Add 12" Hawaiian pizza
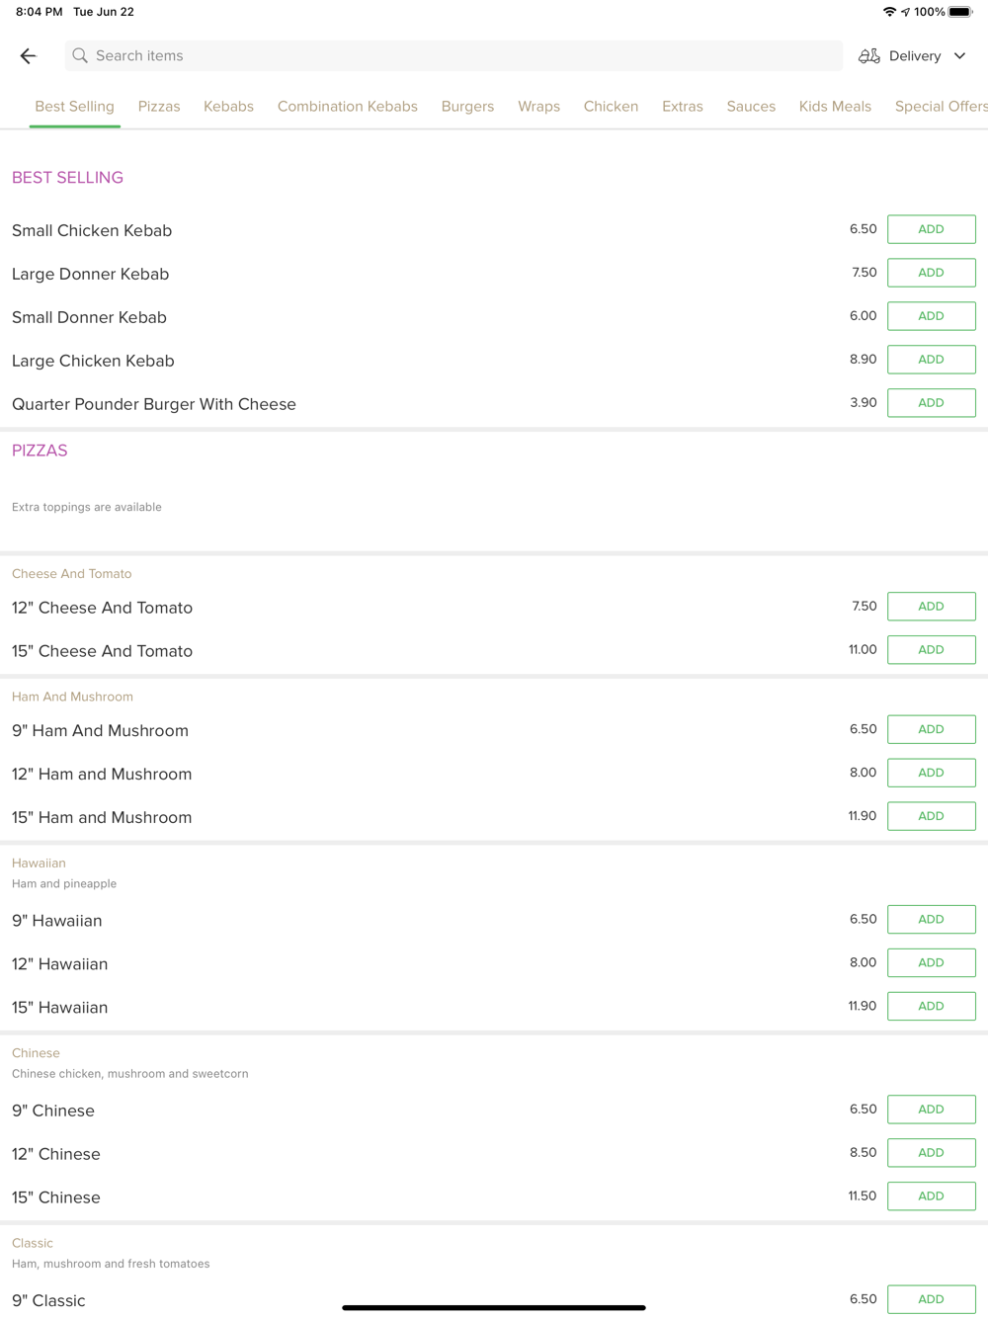Viewport: 988px width, 1318px height. [932, 962]
